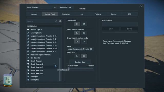This screenshot has height=92, width=164.
Task: Click the Block Group name field
Action: coord(120,24)
